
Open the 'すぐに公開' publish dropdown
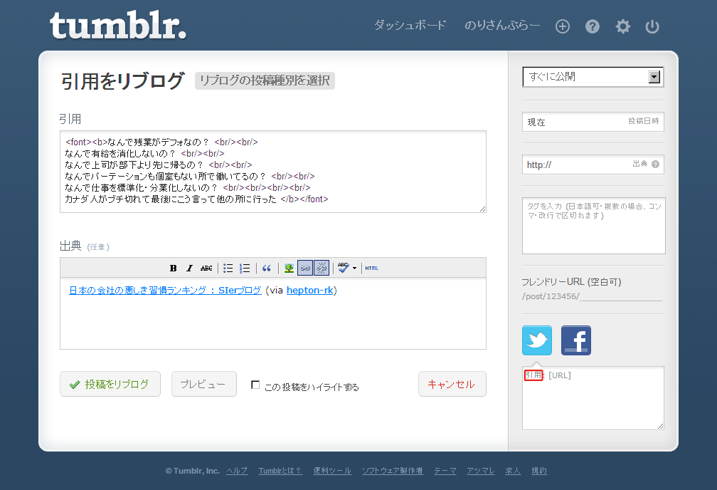[593, 77]
